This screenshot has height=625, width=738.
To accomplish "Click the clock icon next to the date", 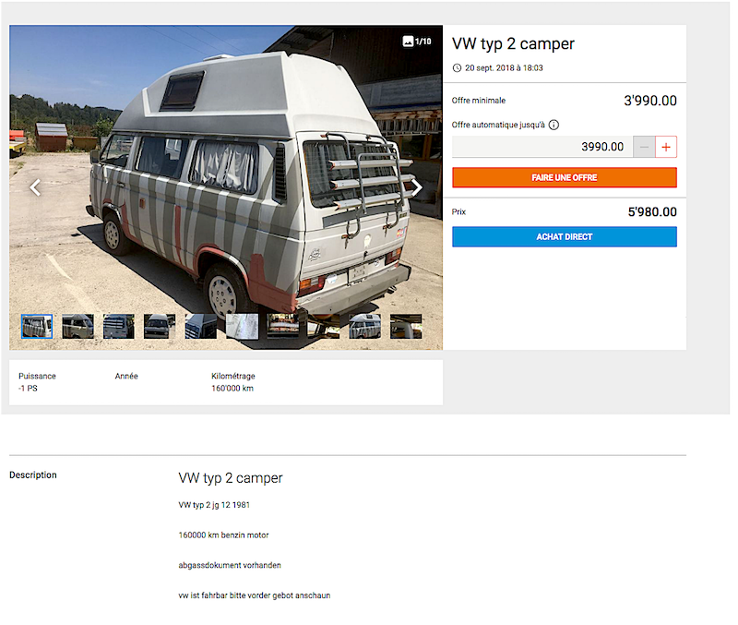I will pos(457,67).
